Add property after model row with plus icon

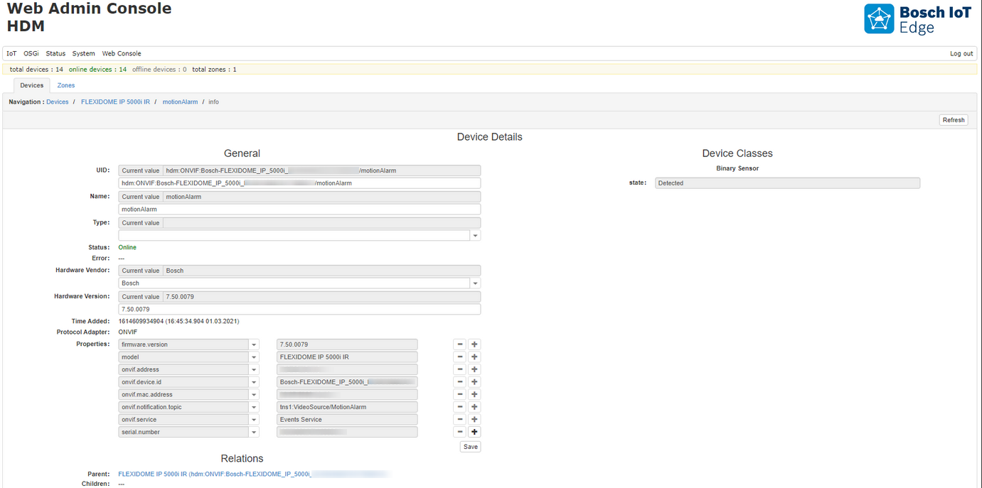[474, 357]
